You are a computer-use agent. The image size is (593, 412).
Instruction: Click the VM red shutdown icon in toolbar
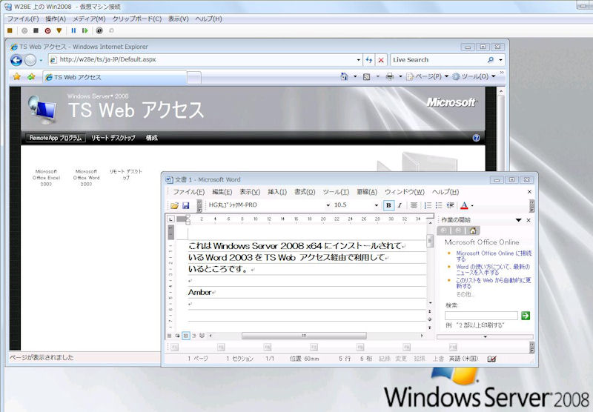(x=47, y=30)
